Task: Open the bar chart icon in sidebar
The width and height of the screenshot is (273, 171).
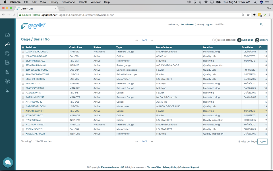Action: [7, 72]
